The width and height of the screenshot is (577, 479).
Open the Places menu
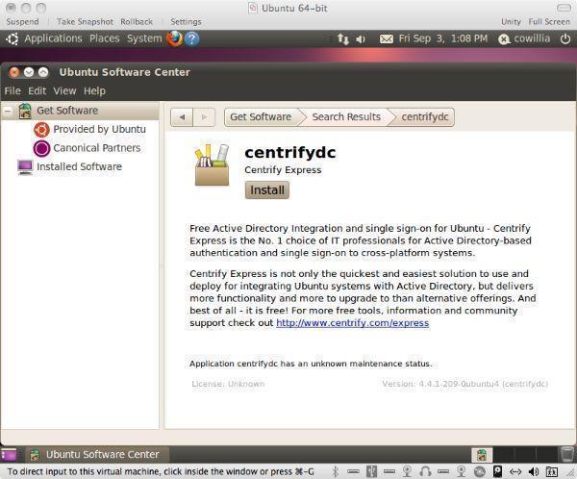[x=105, y=38]
